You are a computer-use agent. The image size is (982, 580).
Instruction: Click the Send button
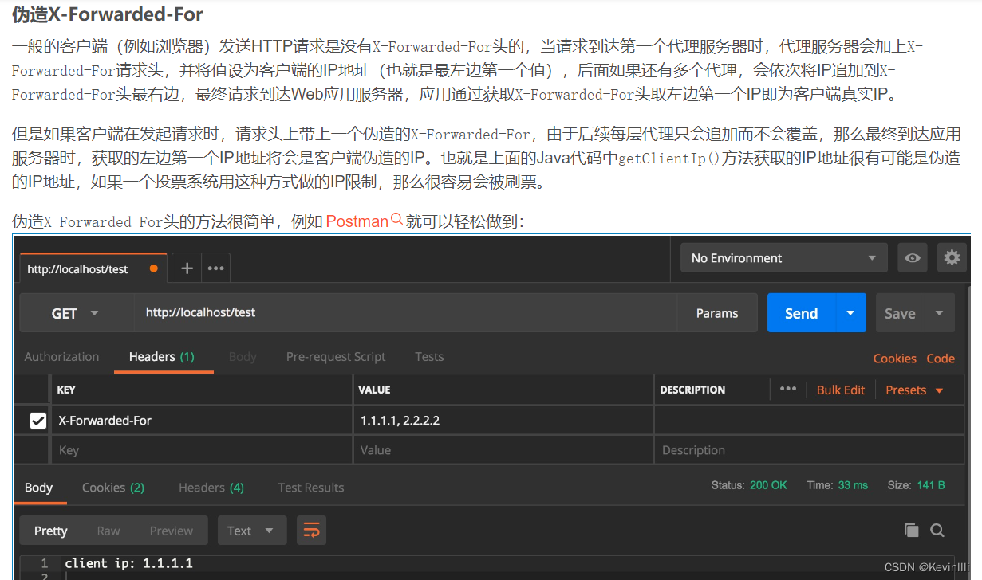tap(801, 313)
